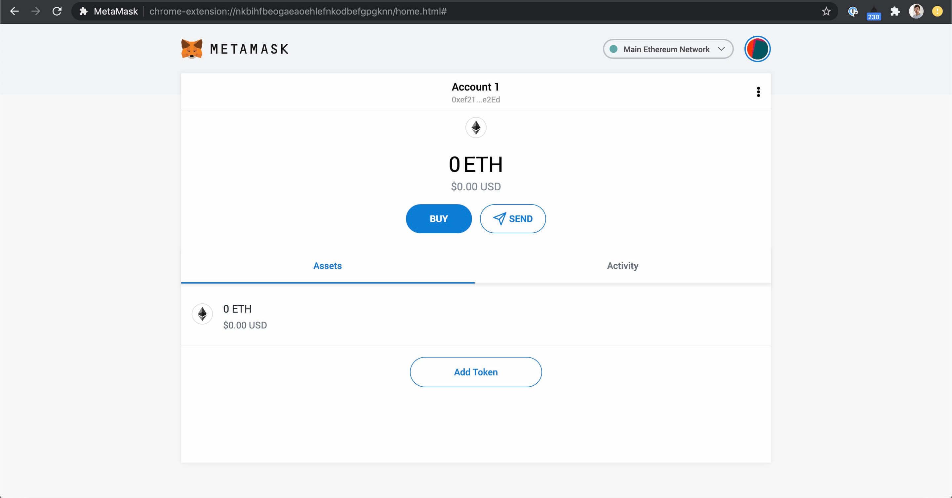Open the account options three-dot menu

click(758, 92)
